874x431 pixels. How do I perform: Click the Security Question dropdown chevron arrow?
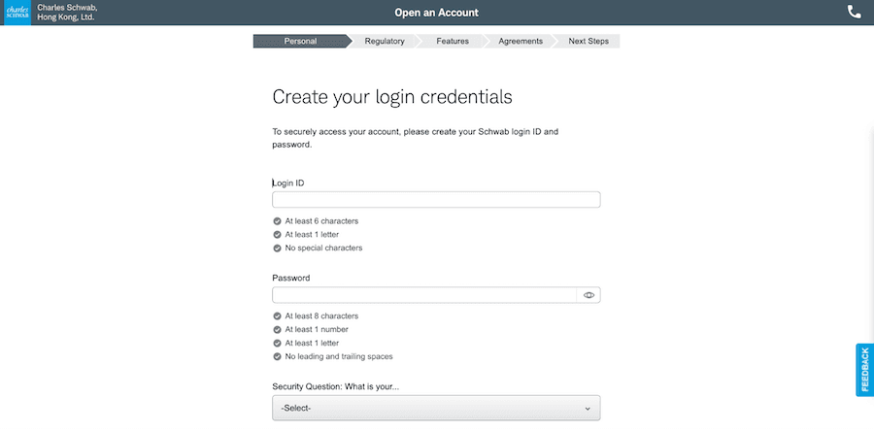[588, 409]
